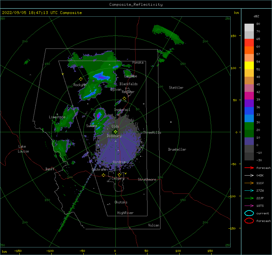
Task: Click the orange 111V arrow legend icon
Action: click(249, 183)
